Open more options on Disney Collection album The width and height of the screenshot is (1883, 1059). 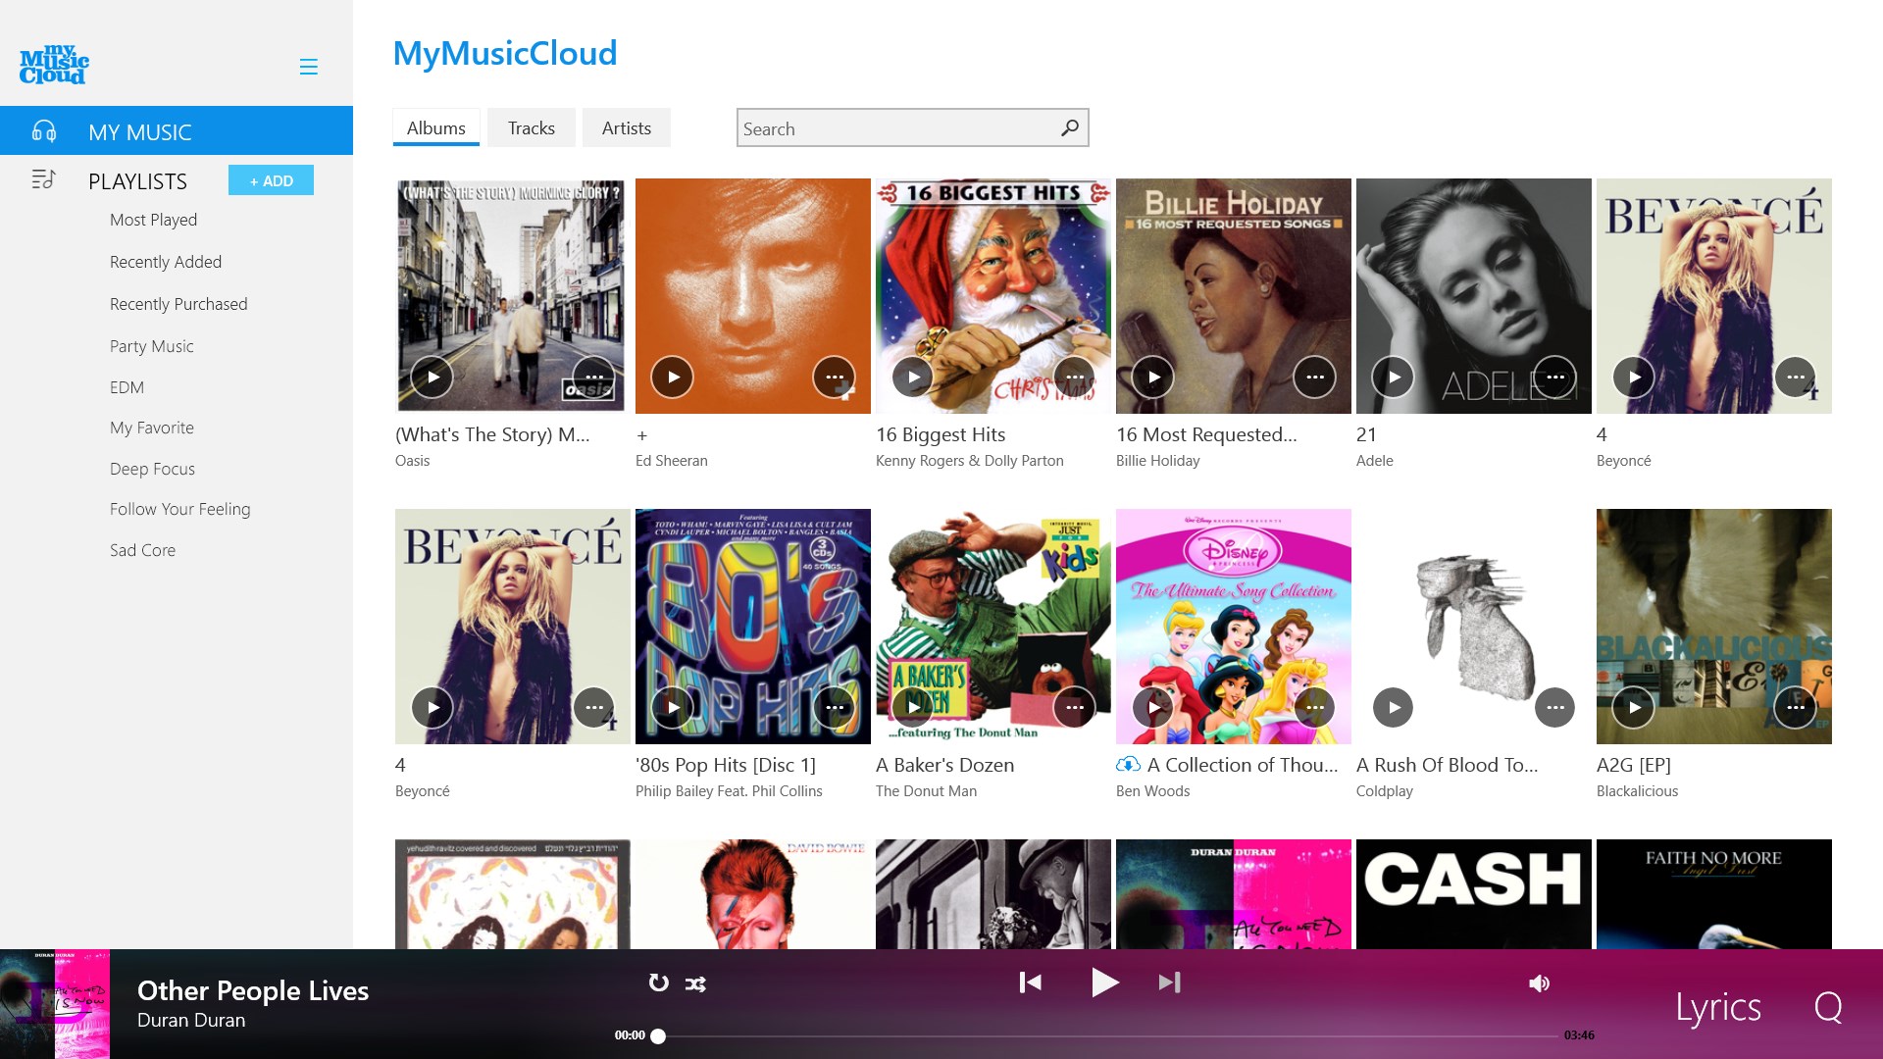(x=1314, y=707)
